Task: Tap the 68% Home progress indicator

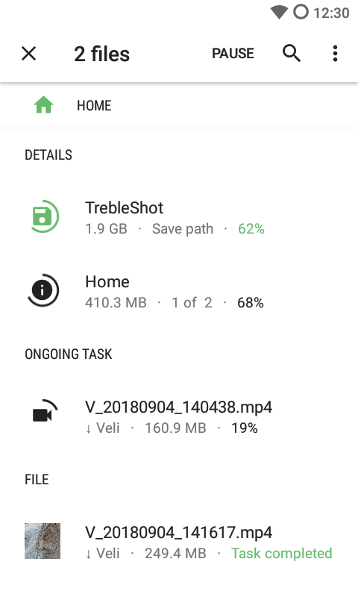Action: 251,303
